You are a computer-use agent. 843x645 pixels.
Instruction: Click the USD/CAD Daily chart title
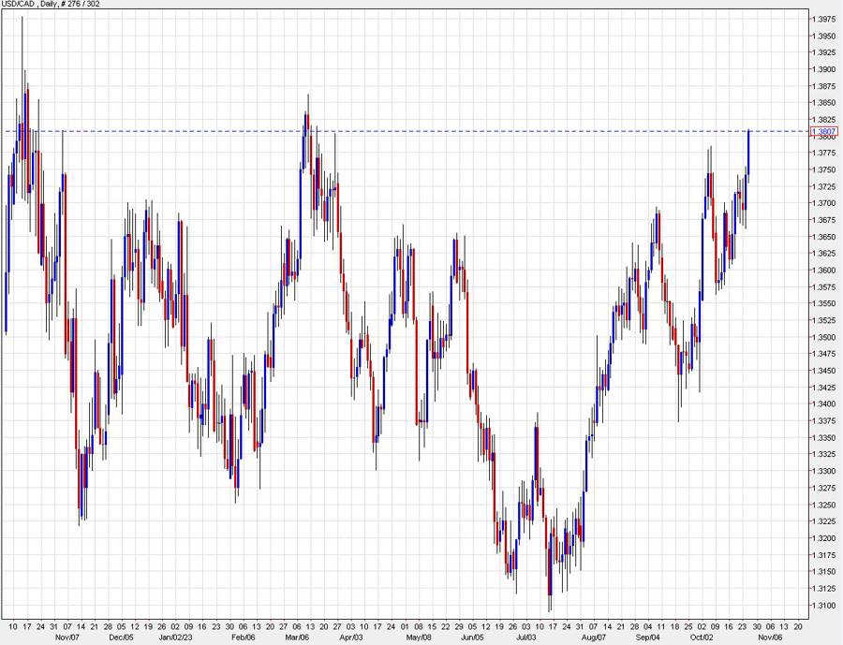coord(51,5)
